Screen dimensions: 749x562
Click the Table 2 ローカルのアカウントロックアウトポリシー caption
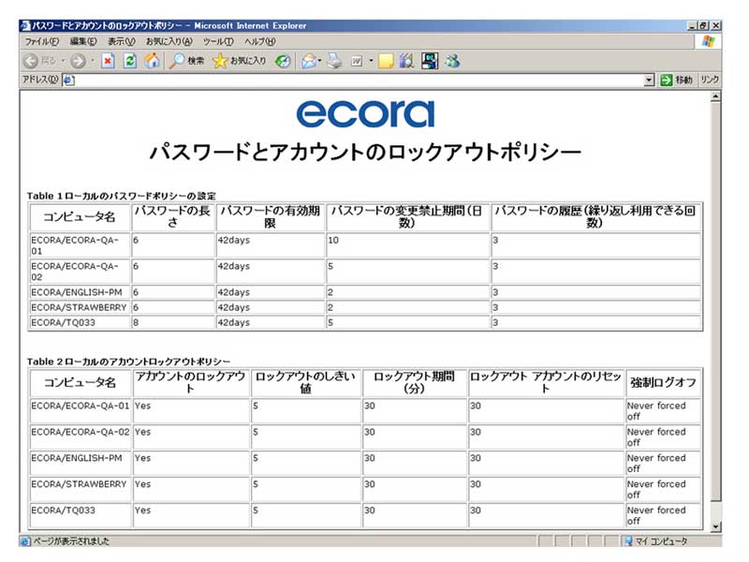point(128,362)
